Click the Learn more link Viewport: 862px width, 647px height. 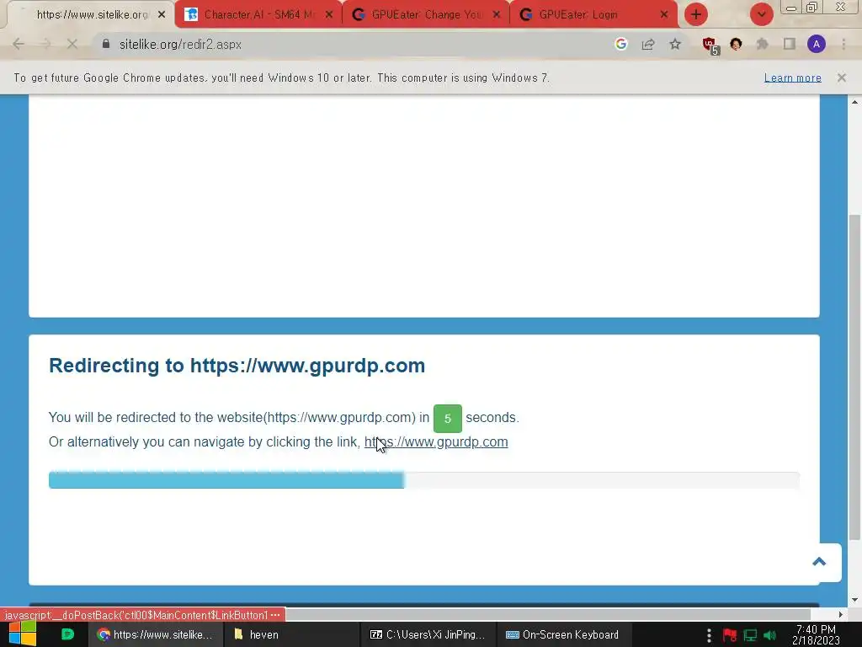(793, 78)
